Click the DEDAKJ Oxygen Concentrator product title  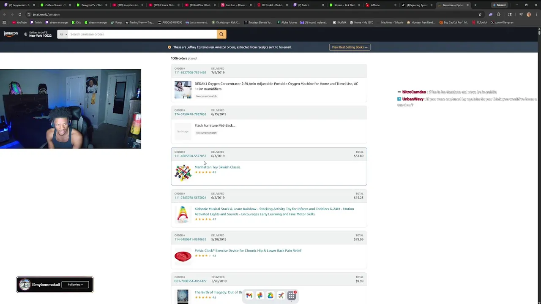[276, 86]
